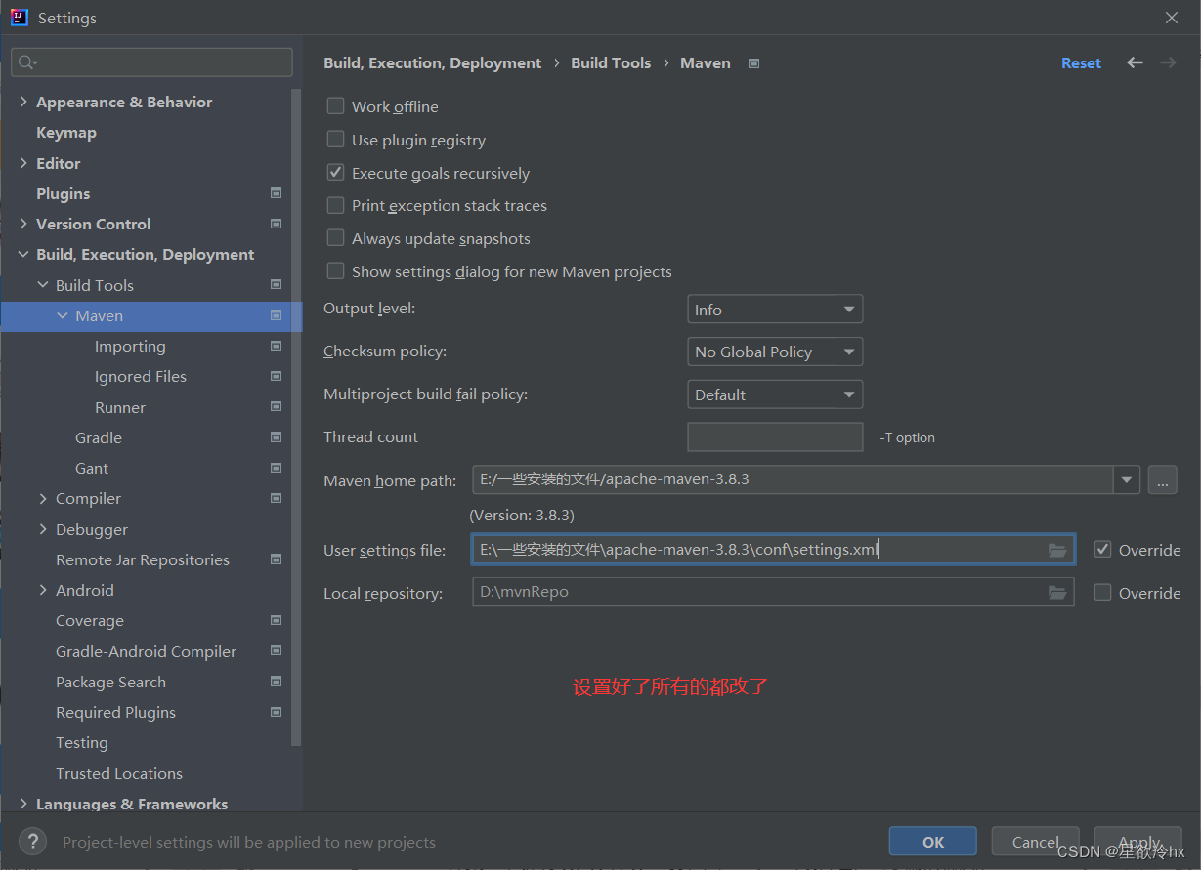Browse folder icon for Local repository
The height and width of the screenshot is (870, 1201).
(x=1057, y=592)
